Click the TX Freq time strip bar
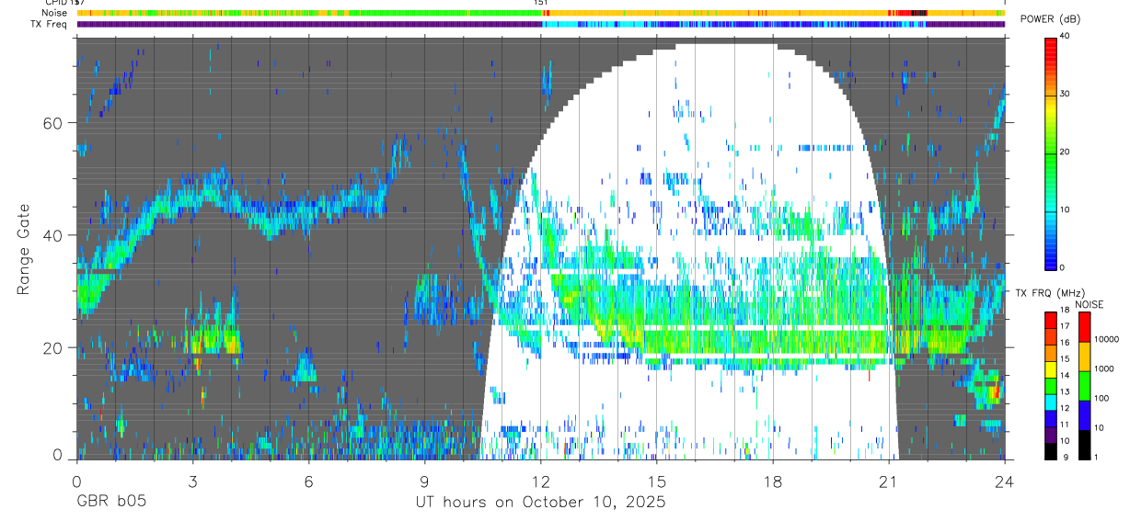 pyautogui.click(x=540, y=24)
